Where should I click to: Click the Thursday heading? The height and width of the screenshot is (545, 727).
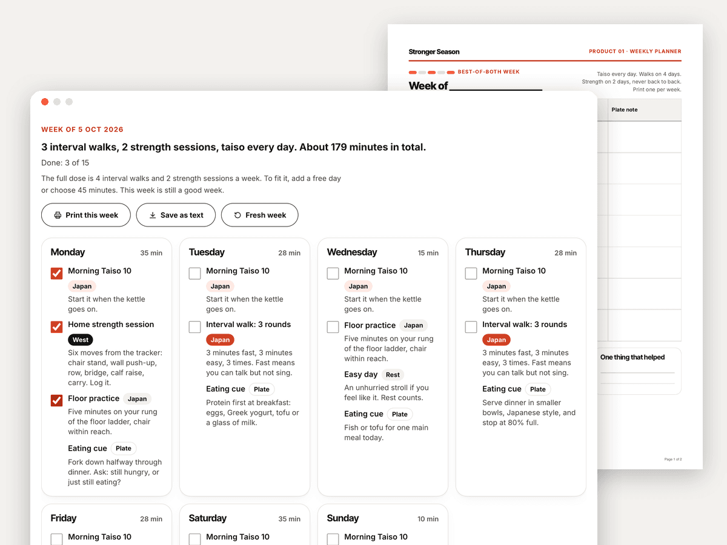[485, 253]
